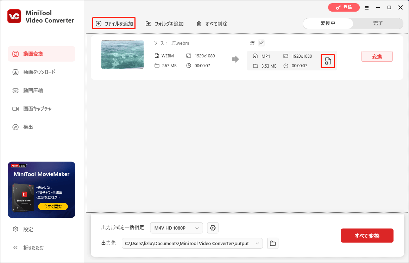Open output settings icon for 海
The height and width of the screenshot is (263, 409).
pos(328,61)
